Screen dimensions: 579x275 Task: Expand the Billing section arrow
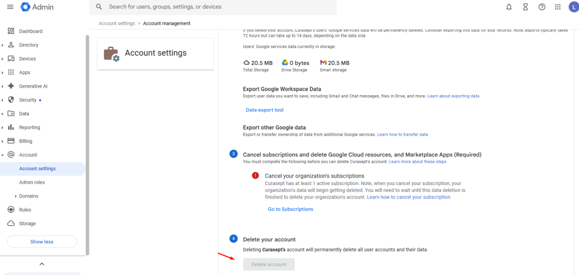coord(3,141)
